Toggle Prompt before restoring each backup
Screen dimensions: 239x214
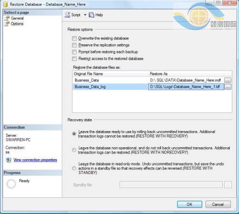(74, 52)
